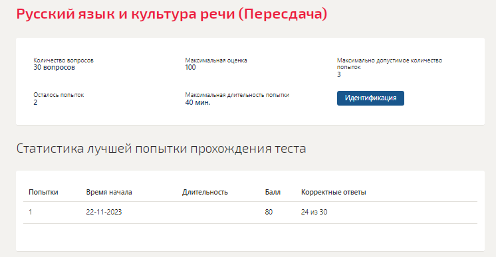Select the attempt date 22-11-2023
The image size is (496, 257).
[x=104, y=212]
